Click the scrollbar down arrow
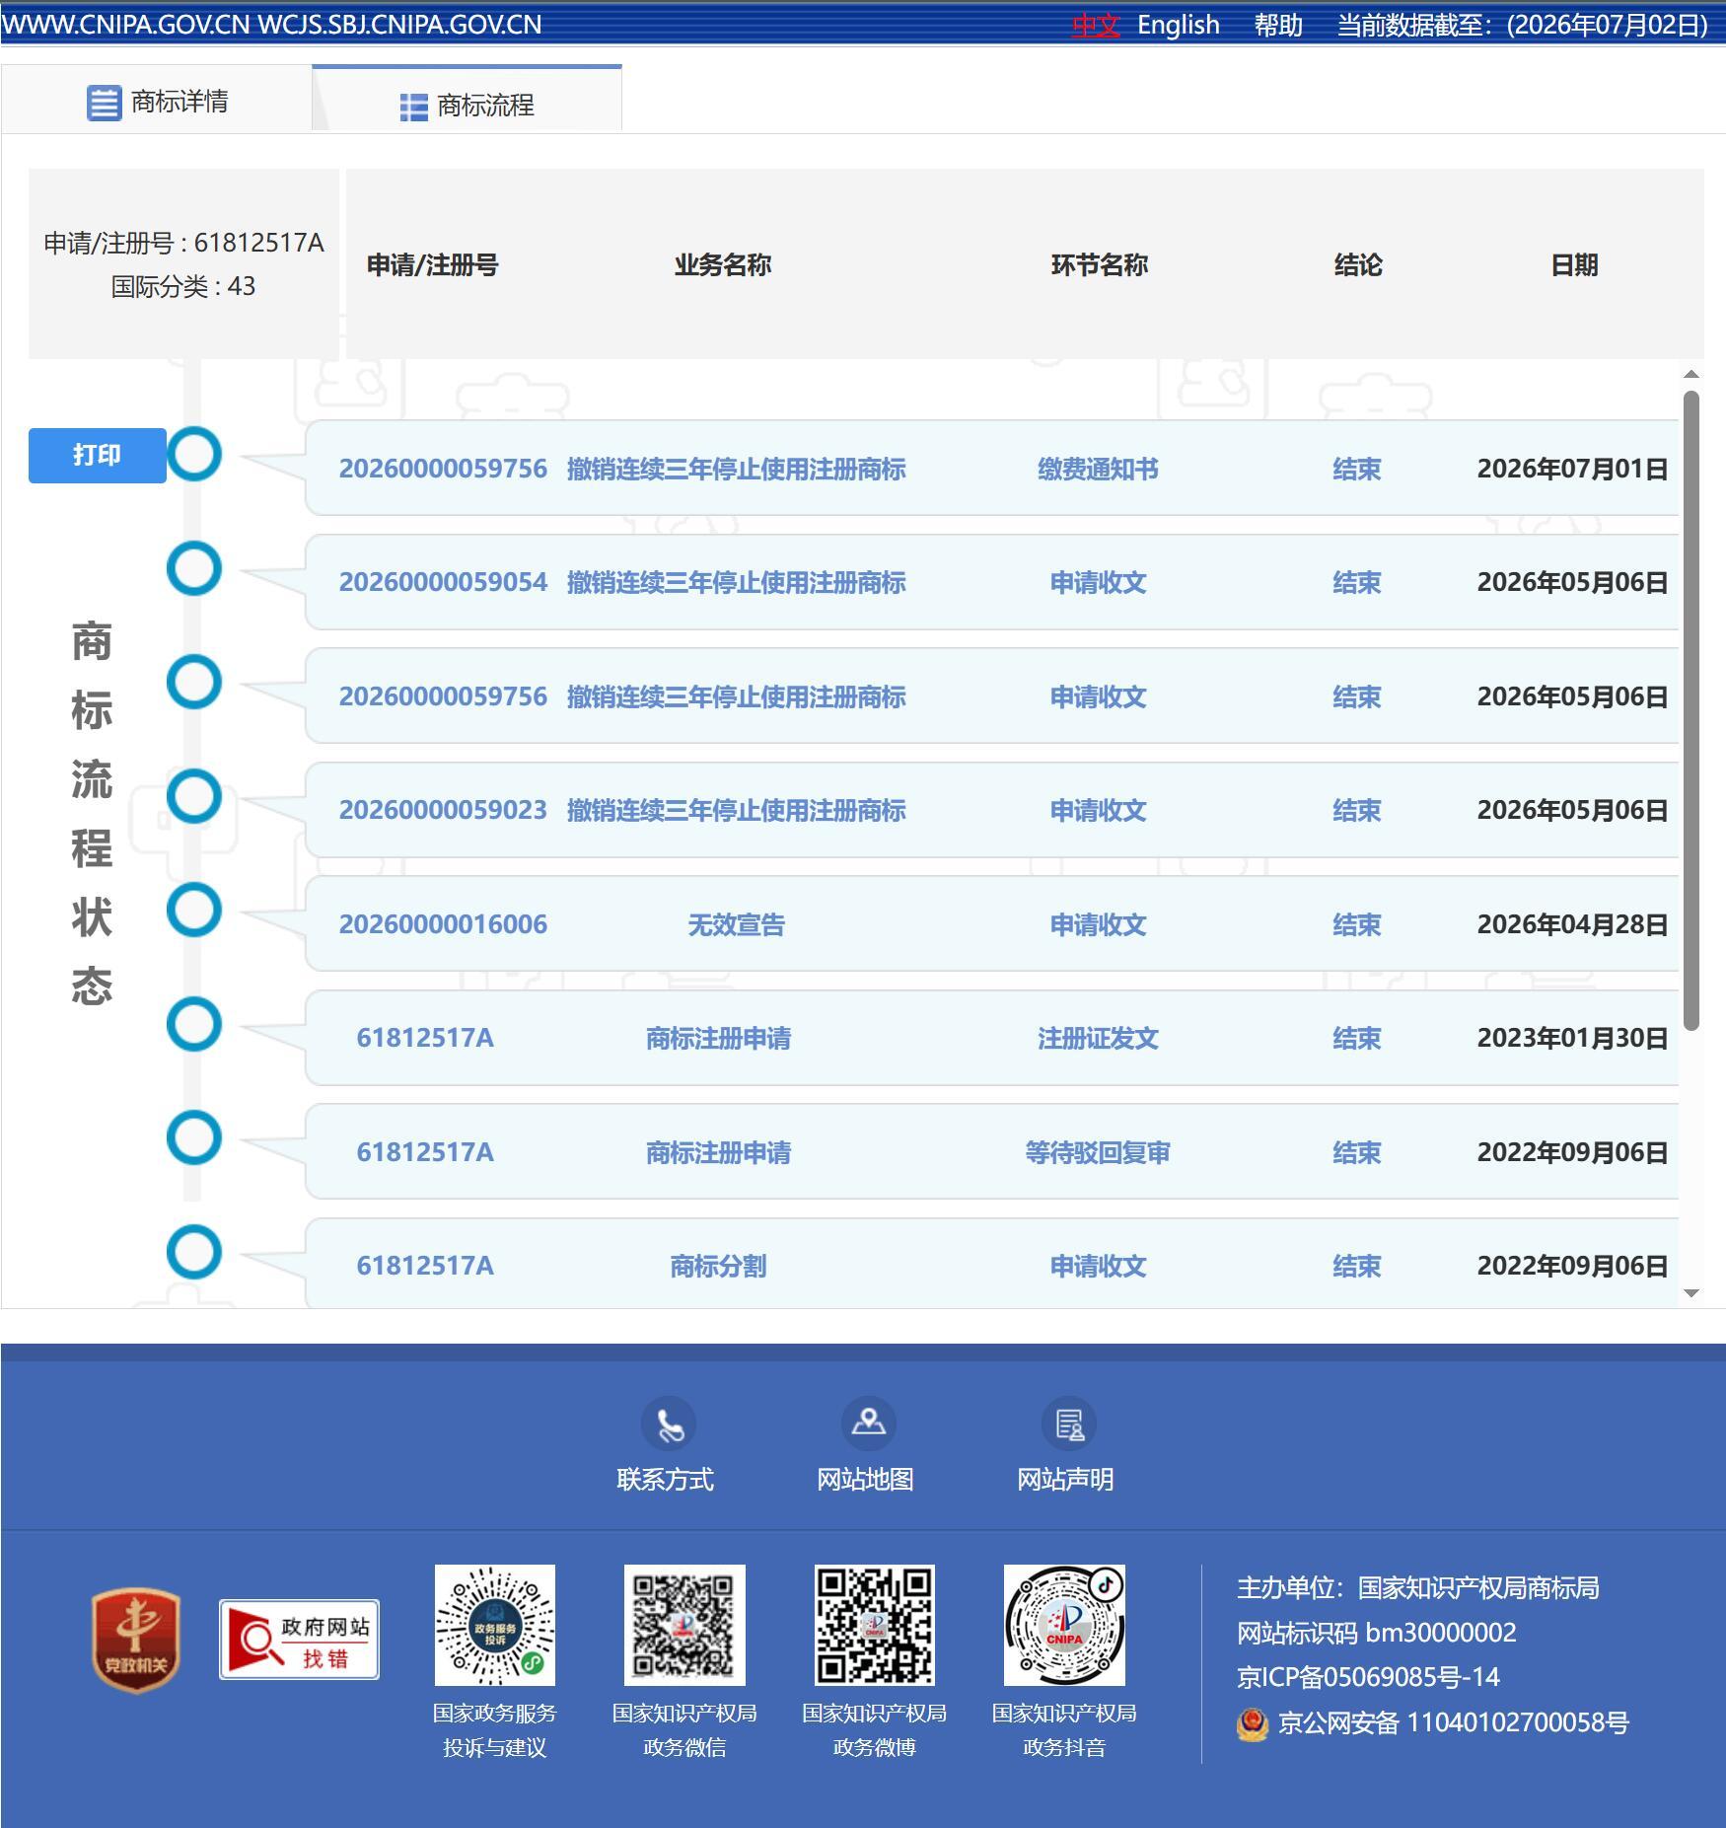The height and width of the screenshot is (1828, 1726). 1691,1292
